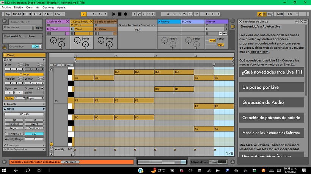Open Edición menu
This screenshot has width=311, height=174.
point(19,7)
